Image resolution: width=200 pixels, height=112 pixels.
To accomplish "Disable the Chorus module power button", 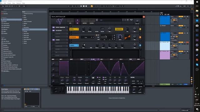I will pyautogui.click(x=140, y=45).
